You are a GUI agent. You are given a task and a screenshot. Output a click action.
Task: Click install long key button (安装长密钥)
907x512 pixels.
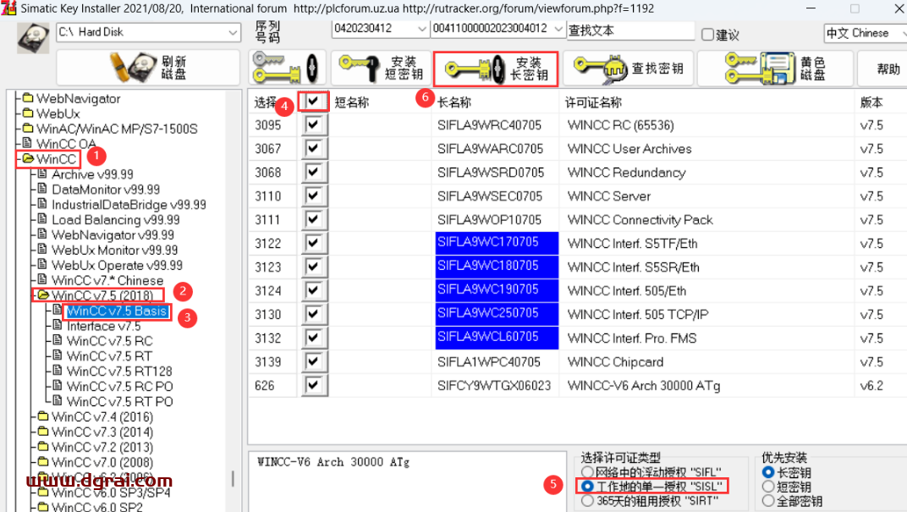(x=496, y=68)
